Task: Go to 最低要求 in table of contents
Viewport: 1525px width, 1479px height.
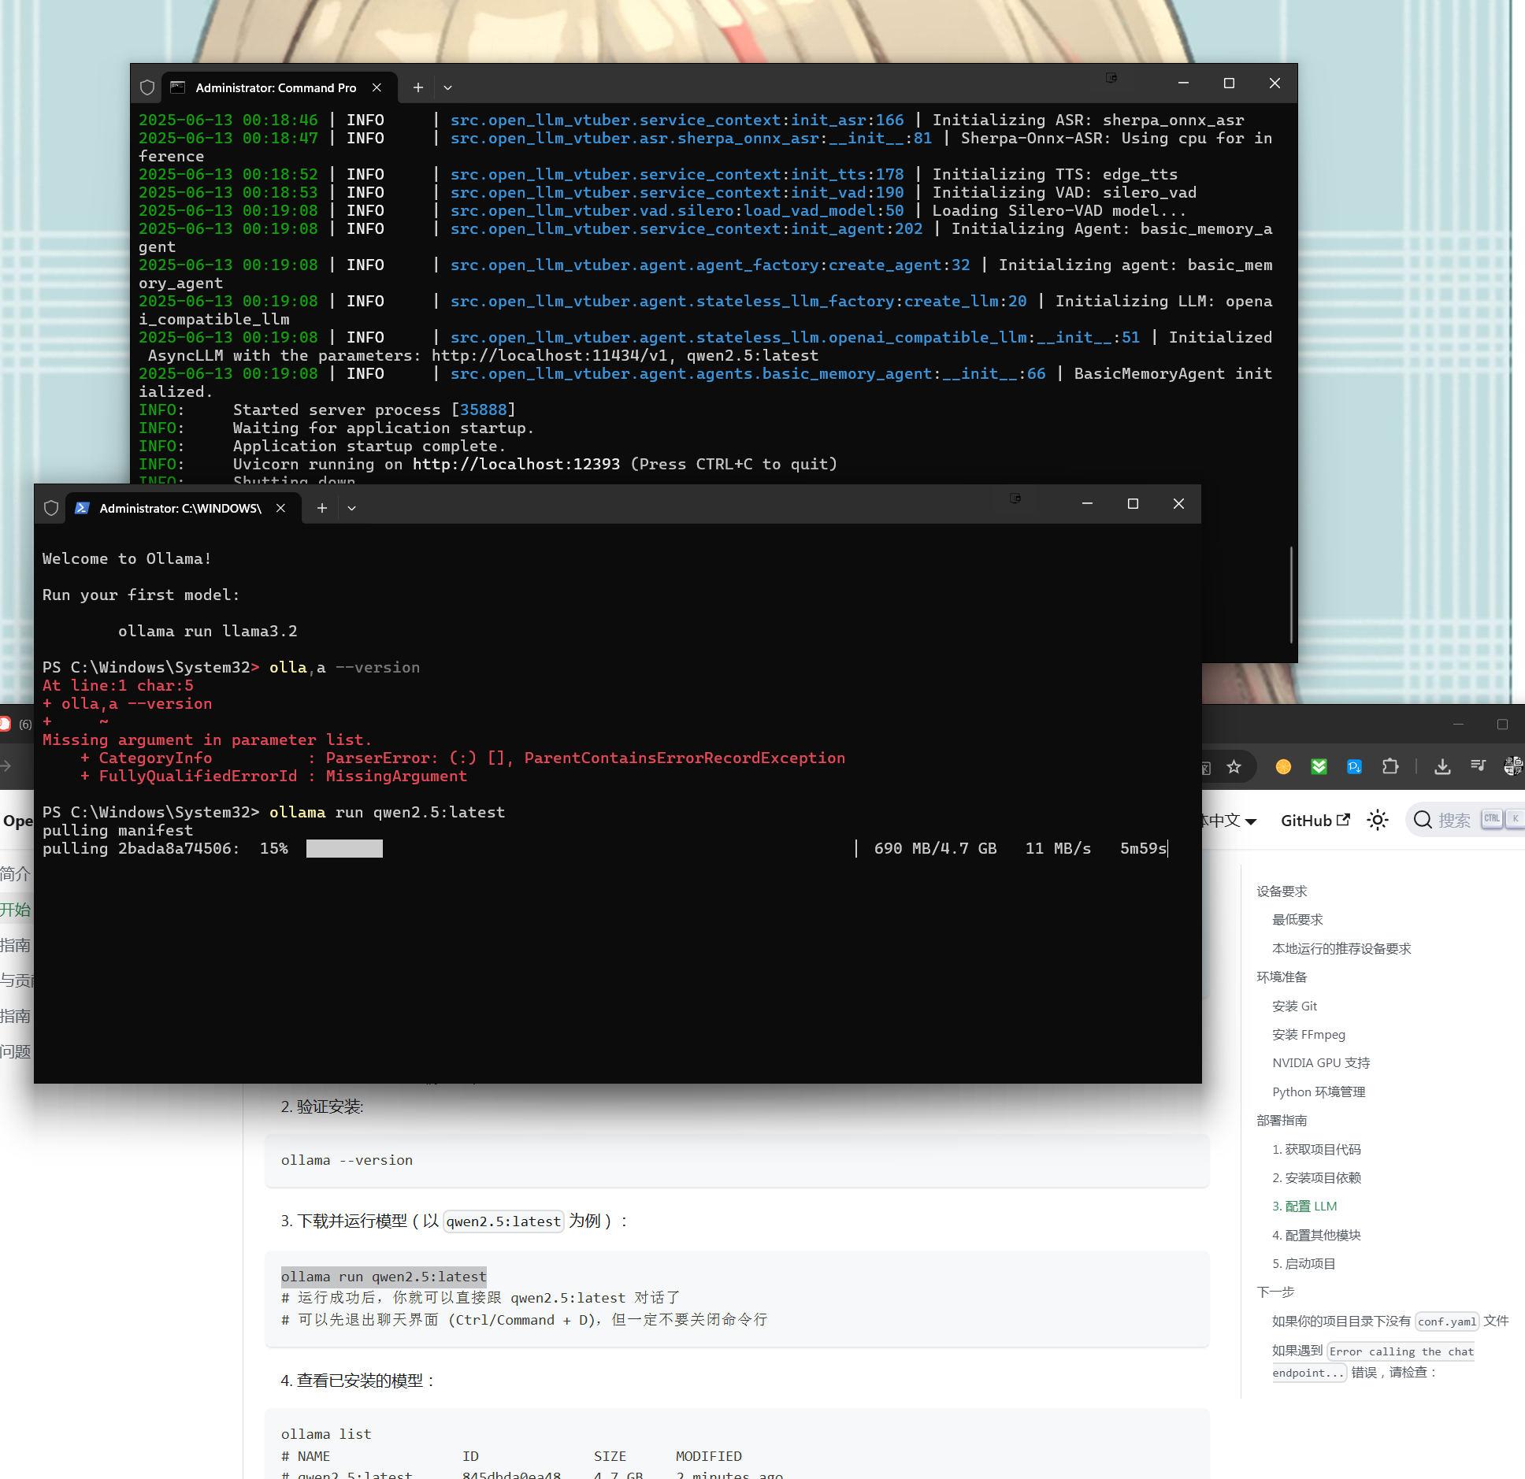Action: click(1297, 920)
